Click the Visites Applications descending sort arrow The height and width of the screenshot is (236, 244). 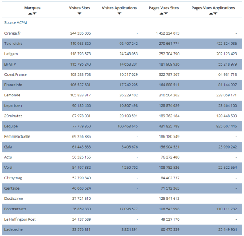pos(120,13)
